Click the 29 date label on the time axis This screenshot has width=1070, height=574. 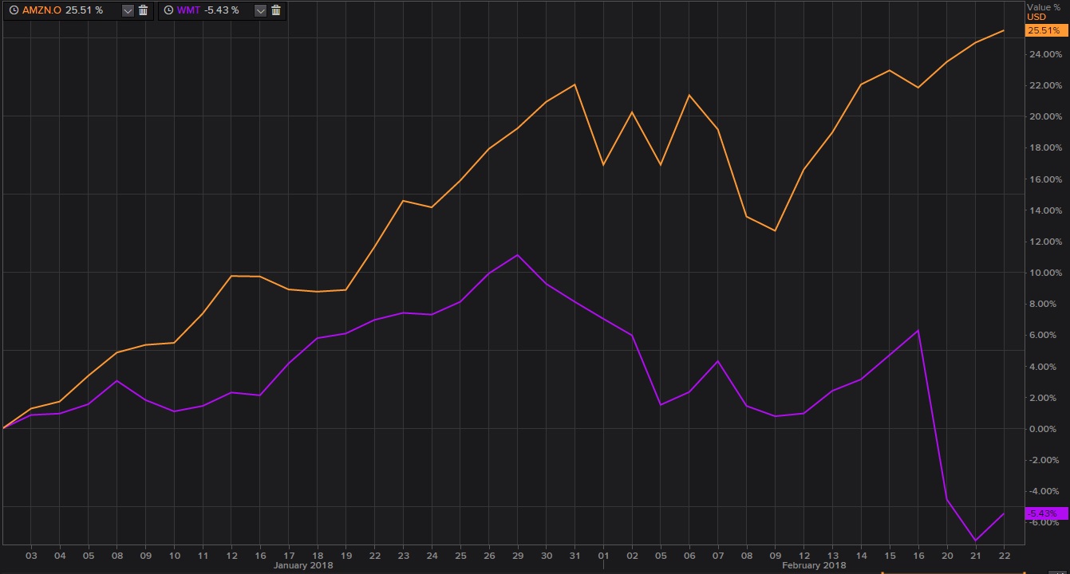click(518, 555)
